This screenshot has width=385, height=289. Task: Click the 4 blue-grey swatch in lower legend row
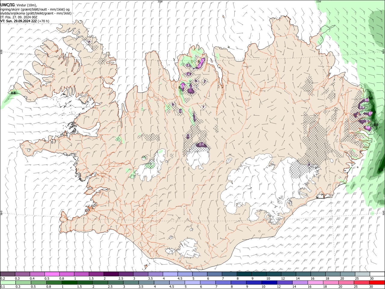162,282
